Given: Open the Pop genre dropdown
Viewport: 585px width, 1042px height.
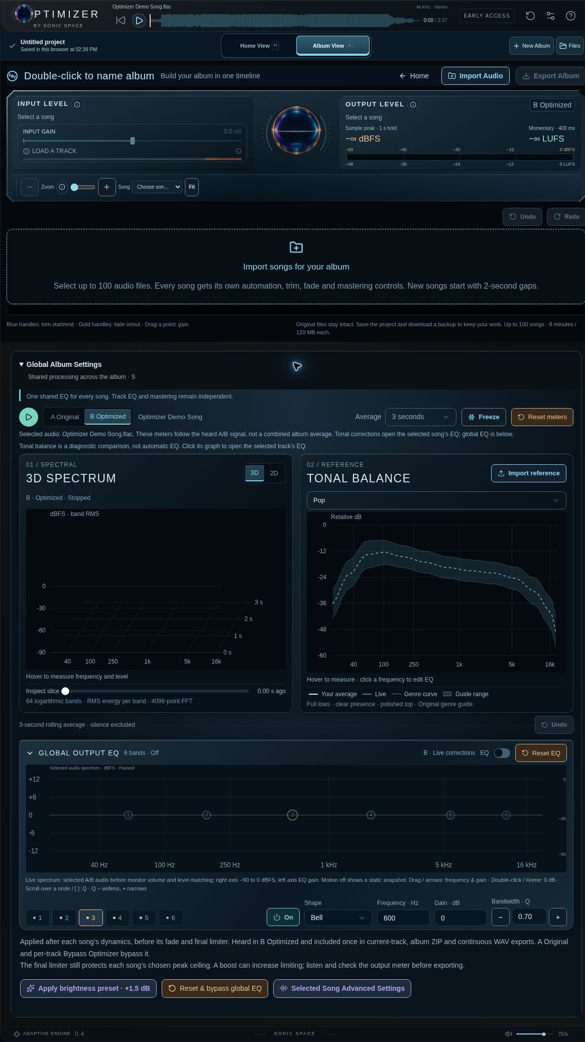Looking at the screenshot, I should tap(436, 500).
